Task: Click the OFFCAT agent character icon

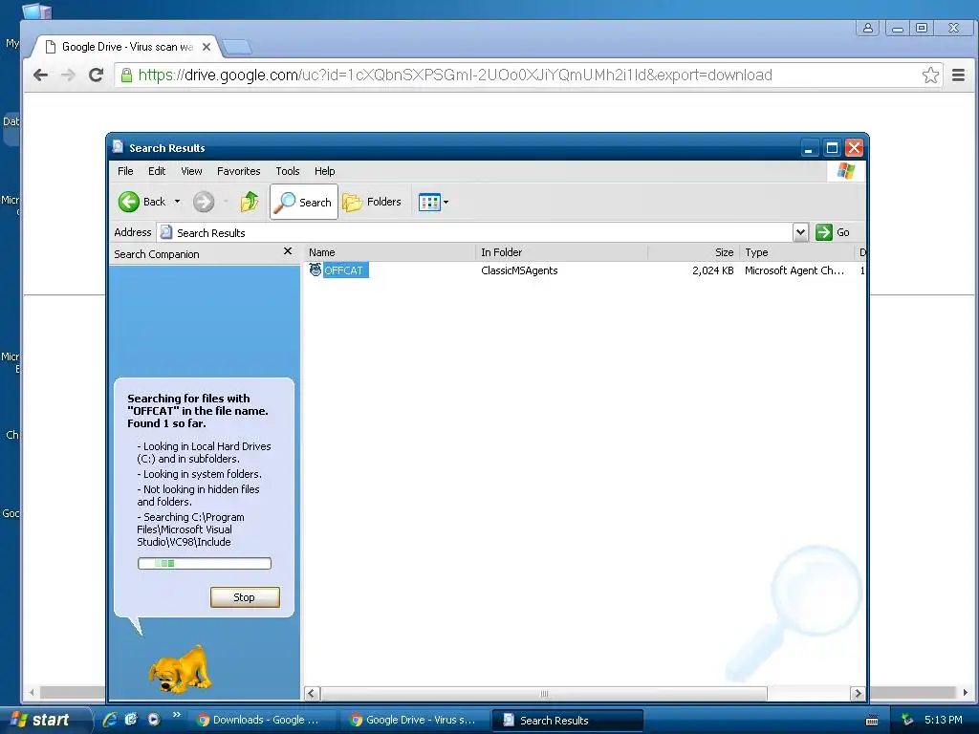Action: coord(315,270)
